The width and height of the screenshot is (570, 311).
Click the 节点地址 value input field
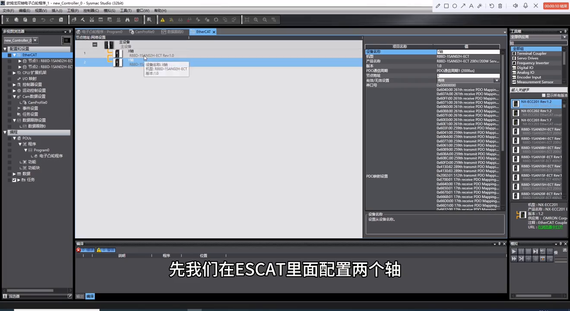pos(468,76)
